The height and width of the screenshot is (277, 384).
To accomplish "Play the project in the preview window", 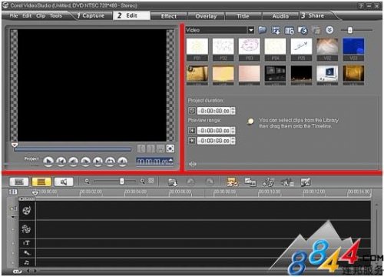I will 48,162.
